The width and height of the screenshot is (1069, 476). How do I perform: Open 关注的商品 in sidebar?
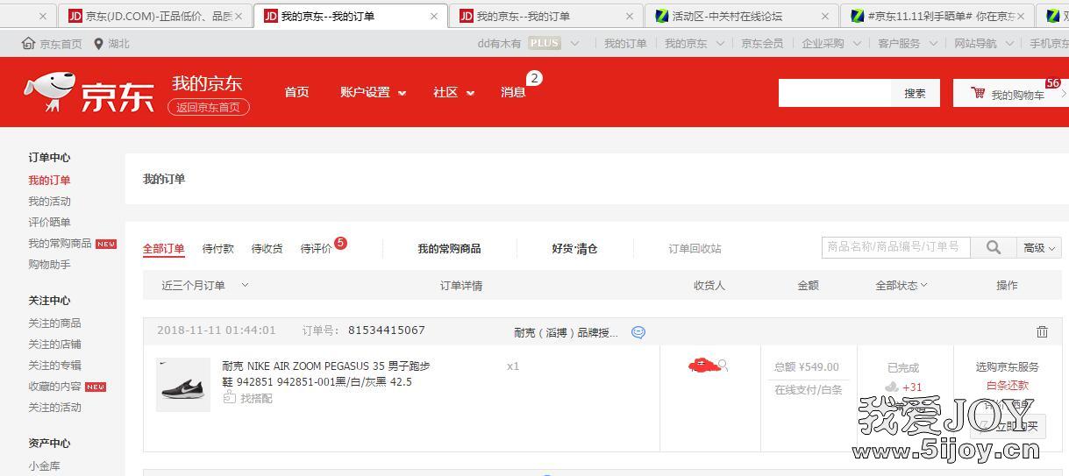pyautogui.click(x=54, y=323)
